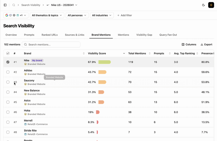Open the lightning bolt app button
The image size is (217, 141).
(211, 5)
